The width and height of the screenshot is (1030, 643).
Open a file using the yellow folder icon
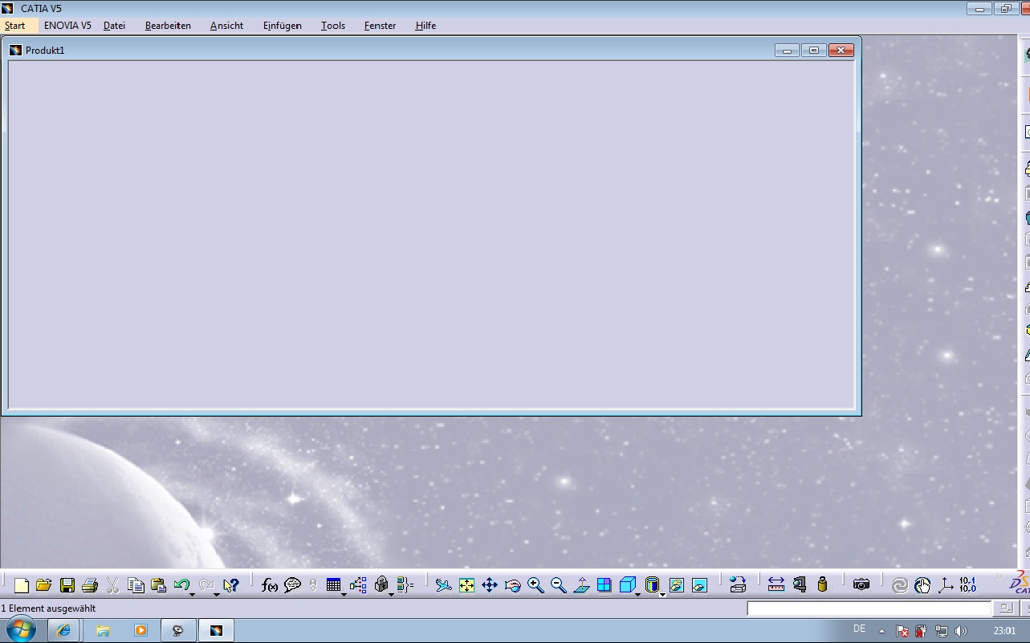click(x=43, y=585)
